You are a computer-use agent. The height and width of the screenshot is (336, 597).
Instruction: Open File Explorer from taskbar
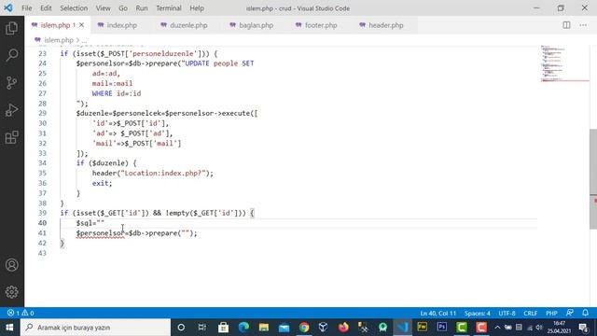[263, 328]
